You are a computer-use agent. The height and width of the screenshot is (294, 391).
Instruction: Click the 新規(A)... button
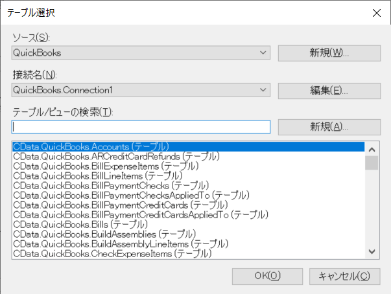click(329, 127)
